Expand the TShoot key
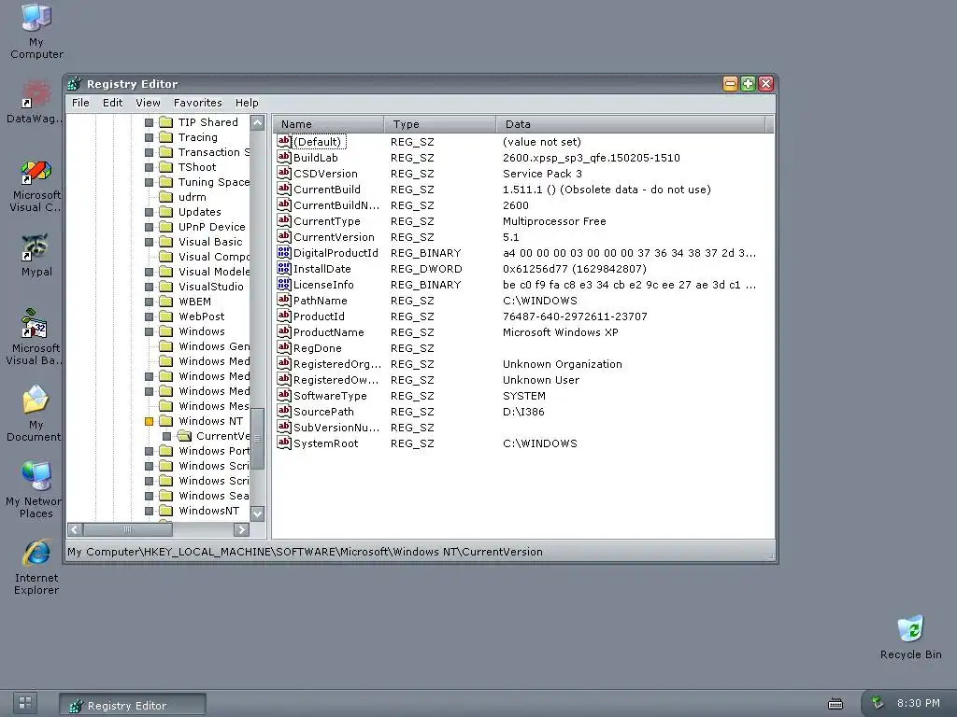The image size is (957, 717). (x=149, y=167)
